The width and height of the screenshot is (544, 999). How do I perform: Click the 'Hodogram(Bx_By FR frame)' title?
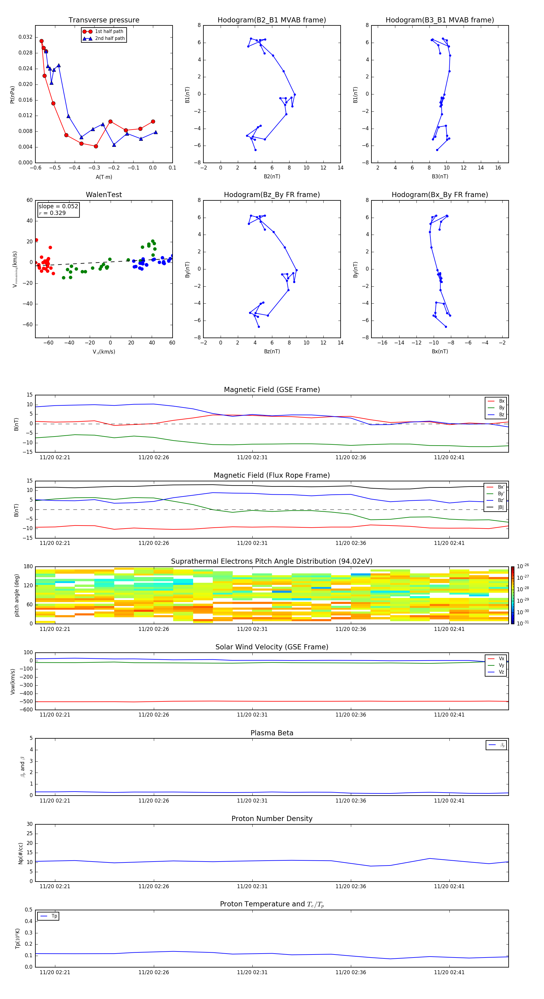[x=440, y=195]
